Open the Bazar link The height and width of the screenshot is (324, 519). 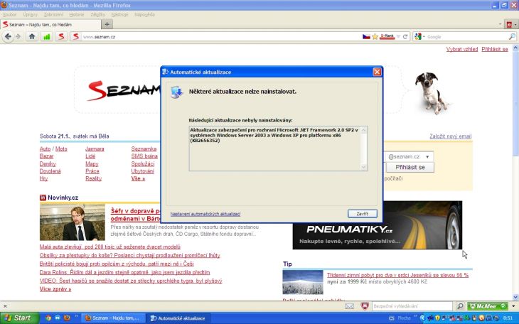pyautogui.click(x=46, y=156)
